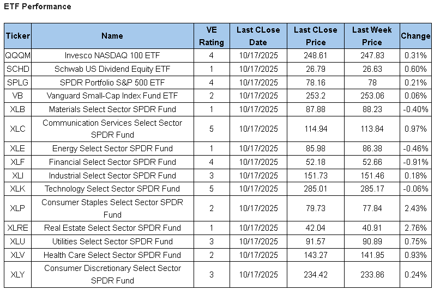Select Energy Select Sector SPDR Fund name
Screen dimensions: 434x290
pos(112,149)
